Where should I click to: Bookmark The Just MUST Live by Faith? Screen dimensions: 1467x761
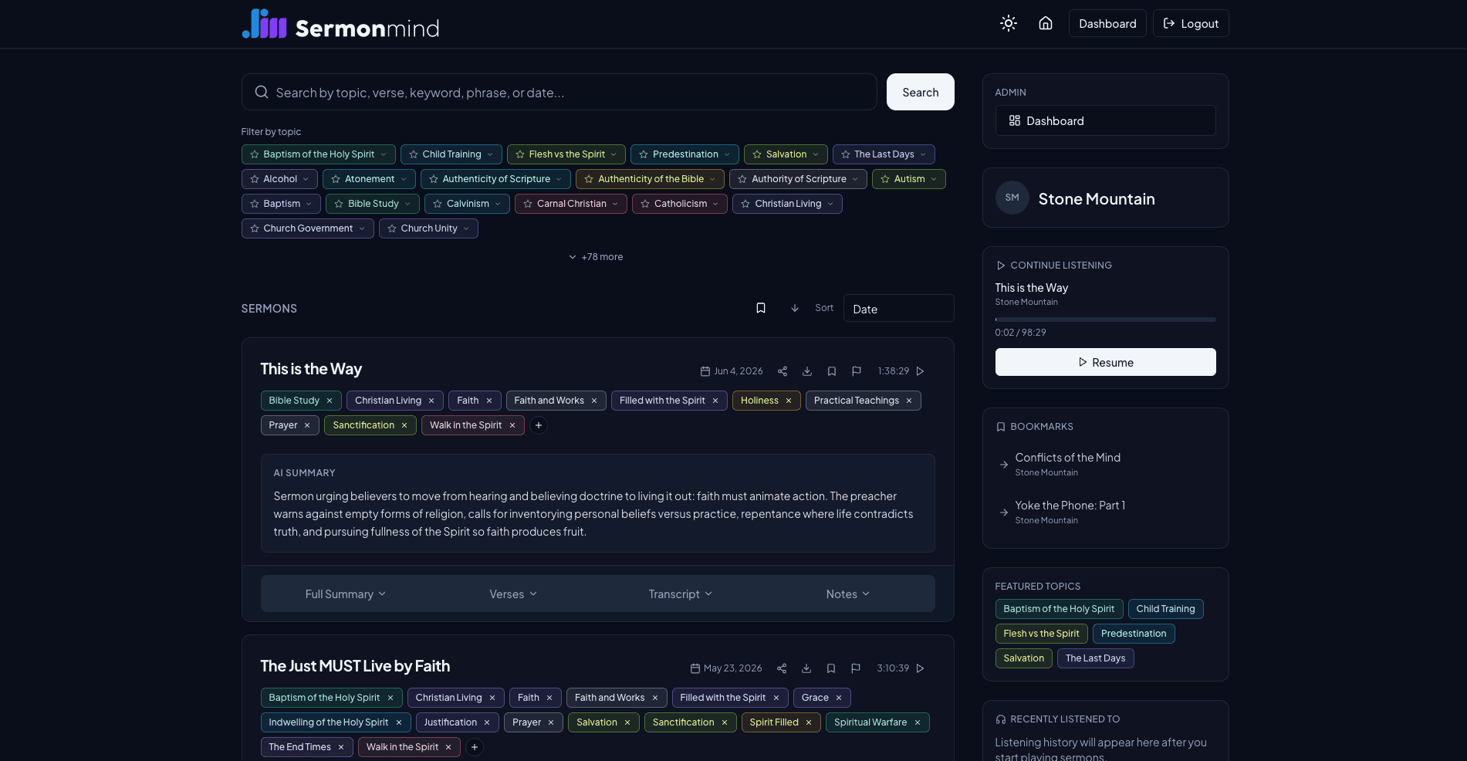click(830, 668)
